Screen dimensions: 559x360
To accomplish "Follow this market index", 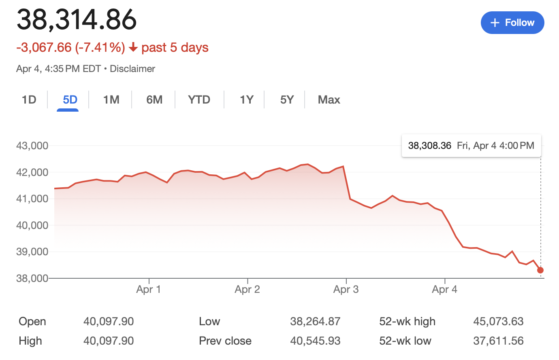I will [512, 23].
